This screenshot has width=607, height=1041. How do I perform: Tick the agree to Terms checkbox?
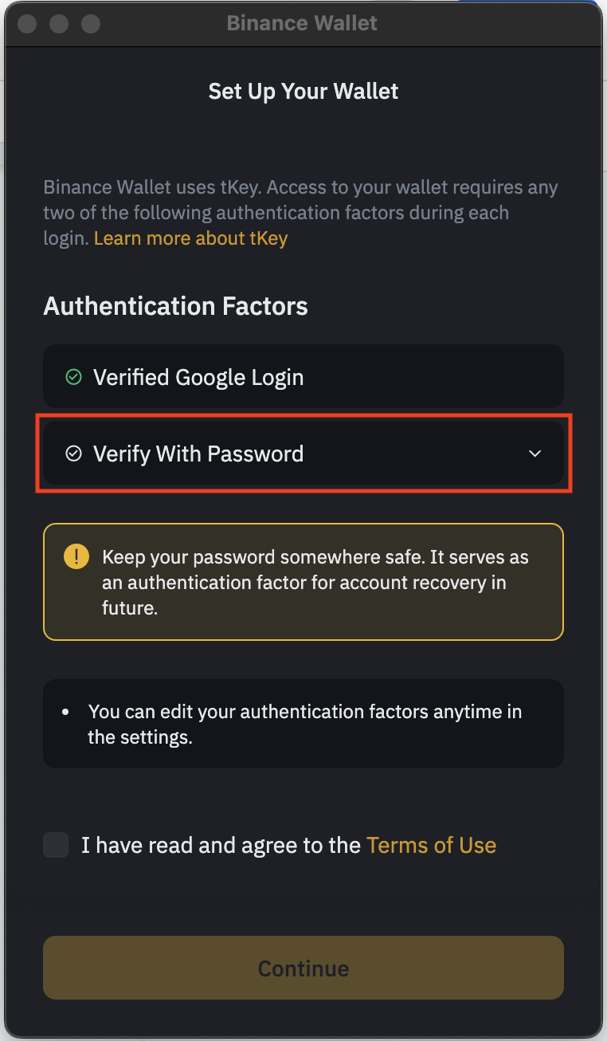coord(56,845)
